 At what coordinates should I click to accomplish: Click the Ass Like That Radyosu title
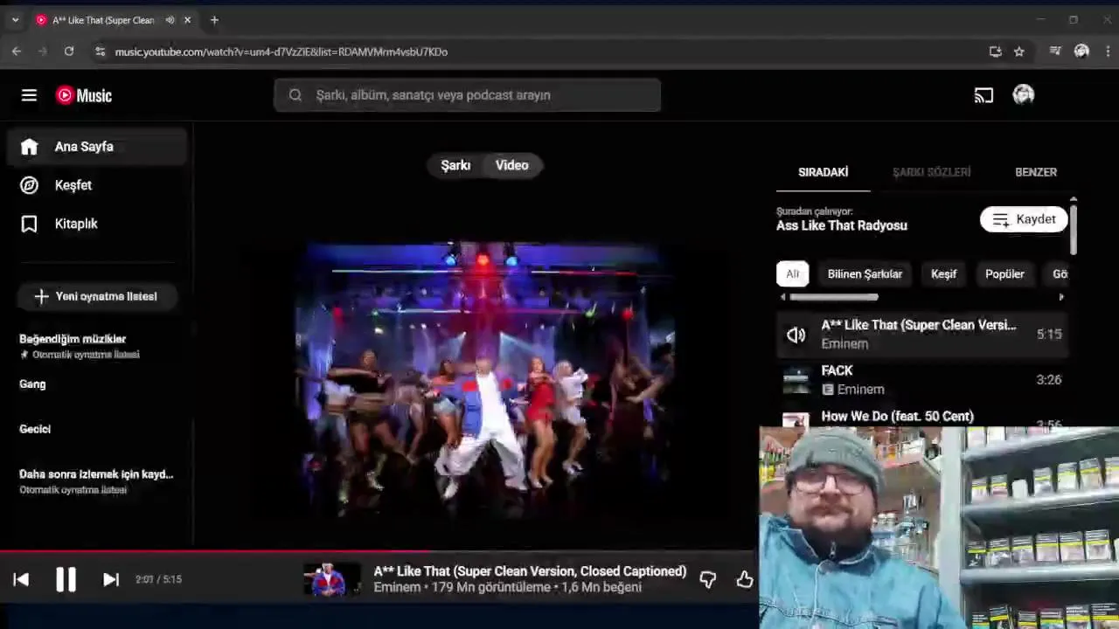(842, 225)
